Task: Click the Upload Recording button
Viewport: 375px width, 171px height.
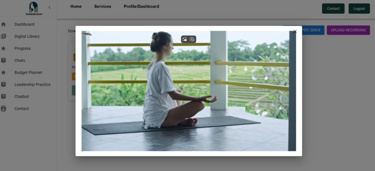Action: (x=348, y=30)
